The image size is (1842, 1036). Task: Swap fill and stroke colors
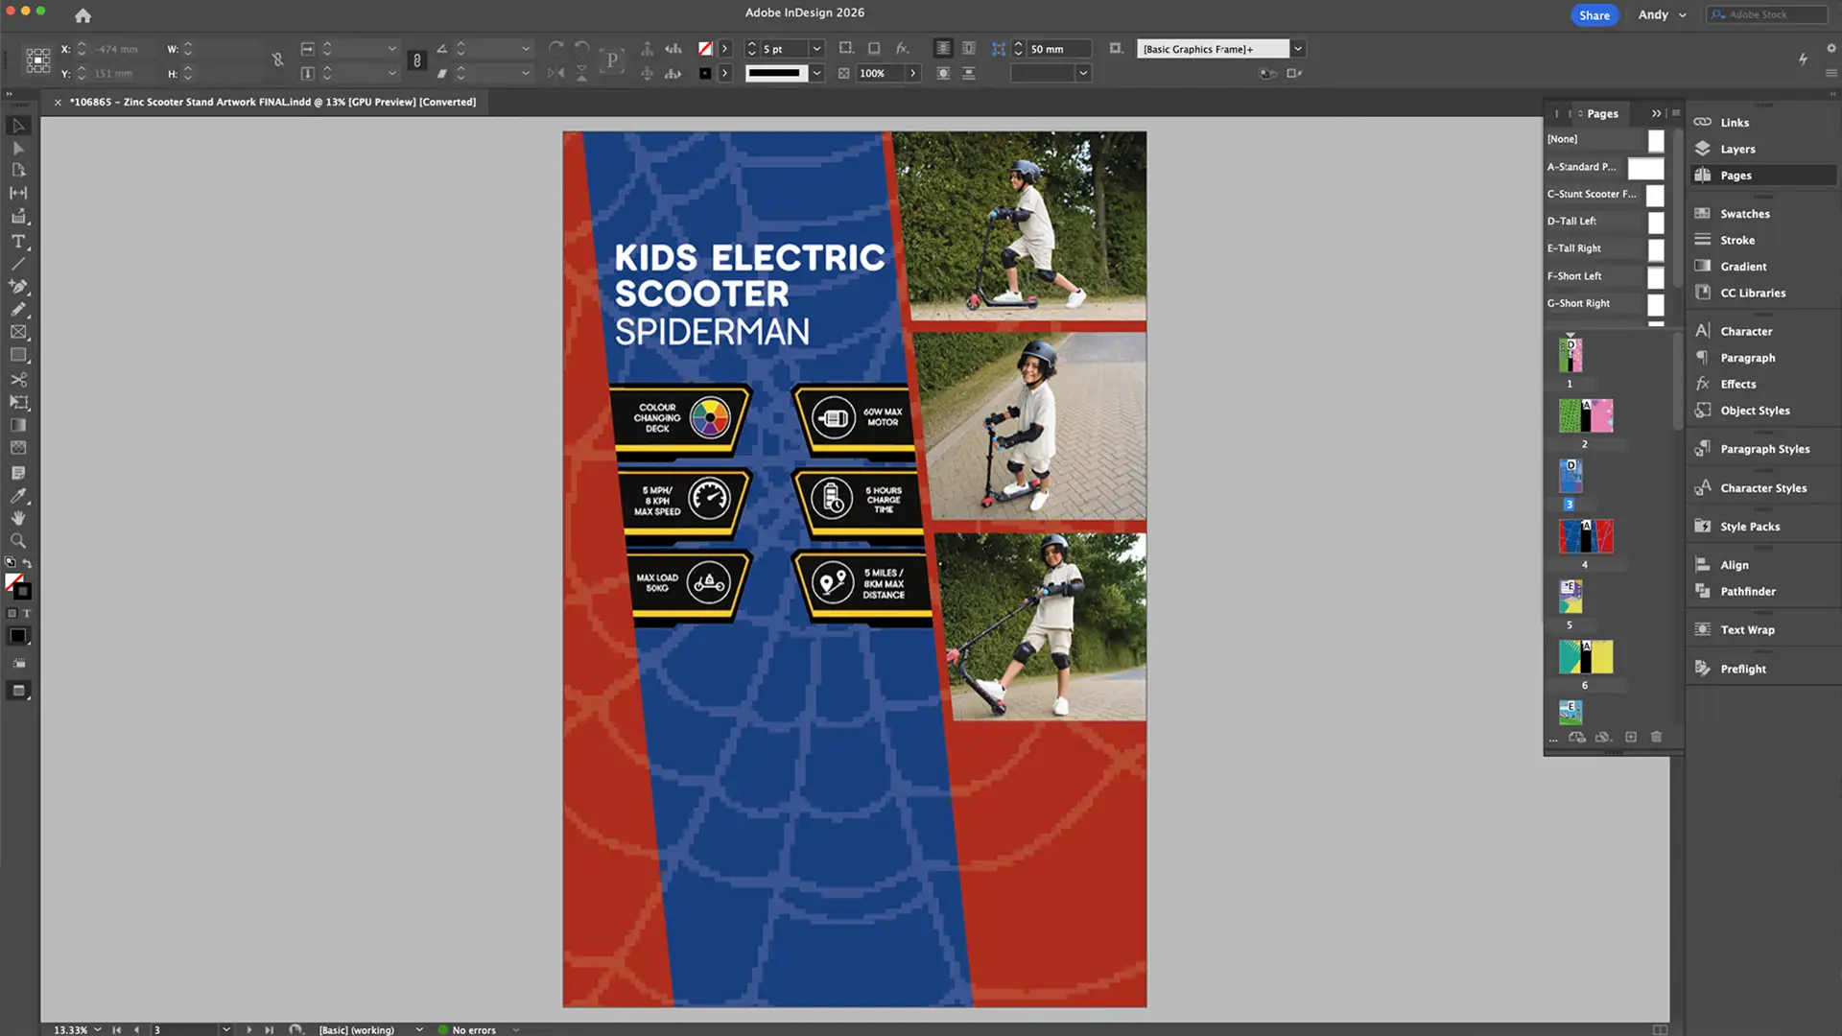coord(27,563)
